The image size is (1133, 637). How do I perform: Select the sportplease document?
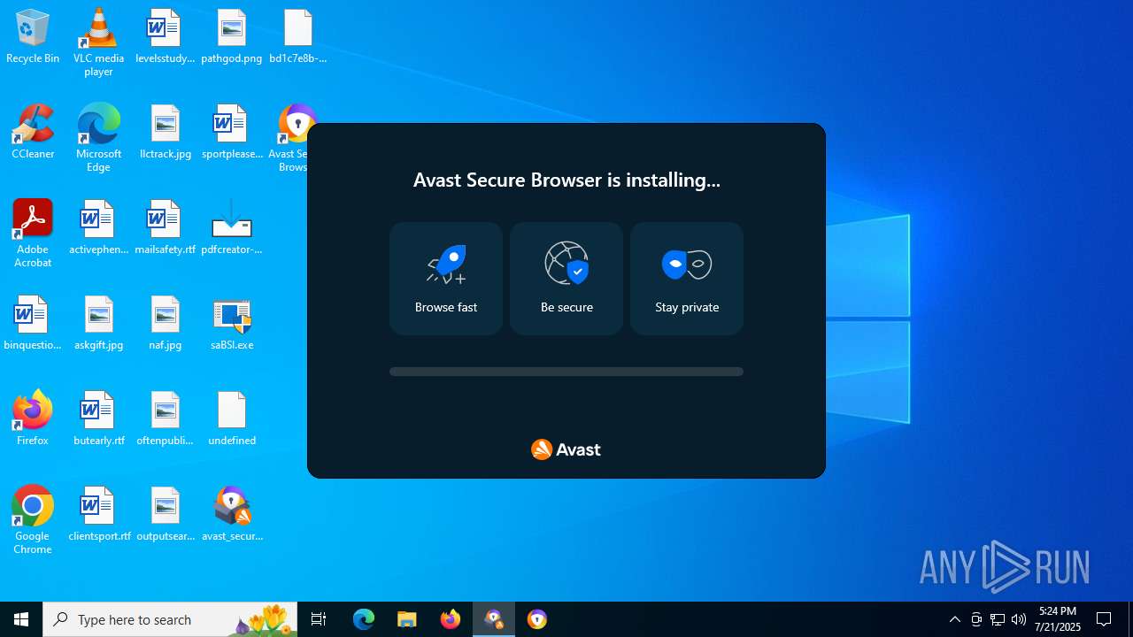pyautogui.click(x=232, y=133)
